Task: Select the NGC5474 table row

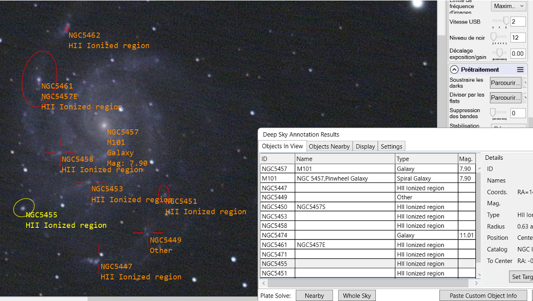Action: [368, 235]
